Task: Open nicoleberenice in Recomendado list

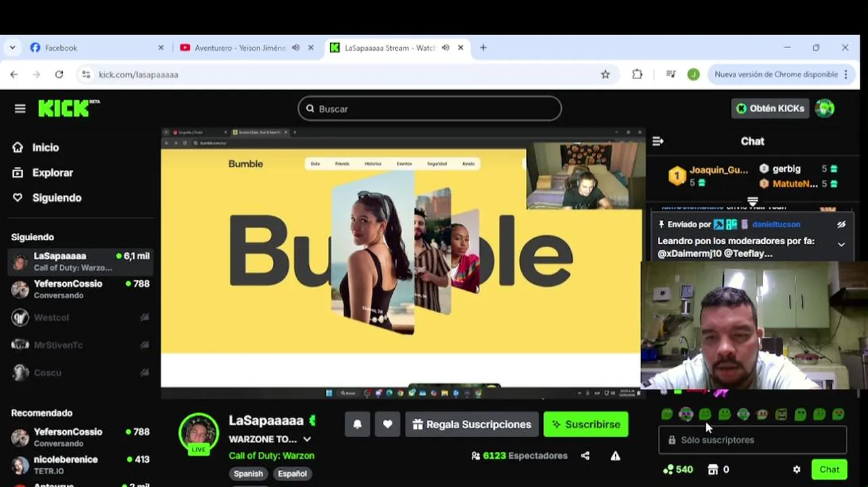Action: (x=80, y=465)
